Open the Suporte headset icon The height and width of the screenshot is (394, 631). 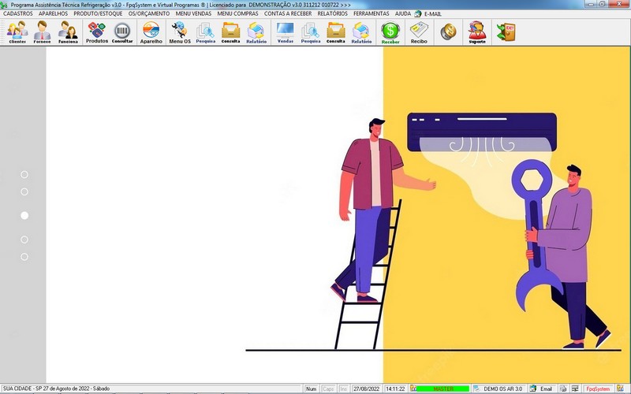[477, 32]
